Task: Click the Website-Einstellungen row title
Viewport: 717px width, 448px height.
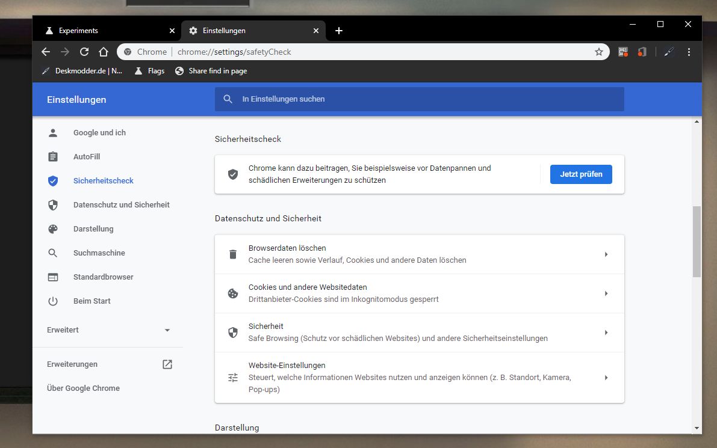Action: click(287, 366)
